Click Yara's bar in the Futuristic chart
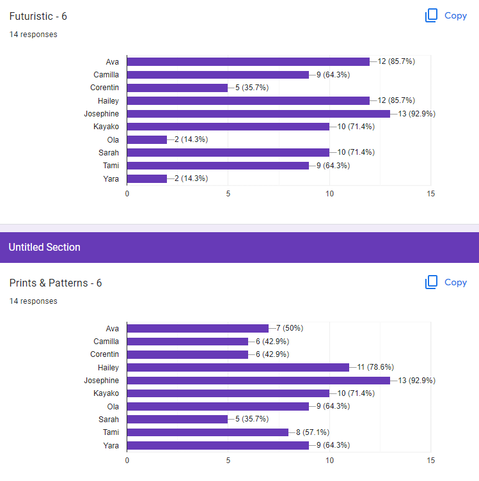Screen dimensions: 479x481 tap(147, 178)
